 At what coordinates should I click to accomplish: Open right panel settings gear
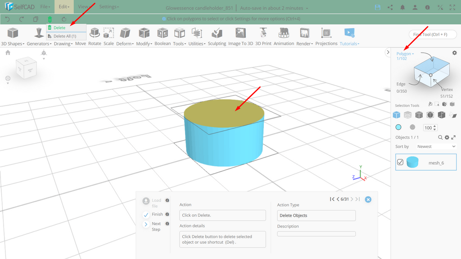tap(455, 53)
